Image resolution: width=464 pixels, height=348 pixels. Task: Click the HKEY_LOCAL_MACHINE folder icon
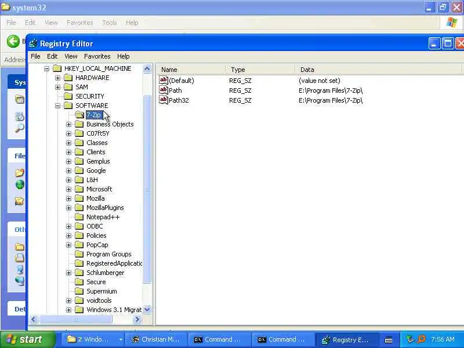(x=57, y=68)
